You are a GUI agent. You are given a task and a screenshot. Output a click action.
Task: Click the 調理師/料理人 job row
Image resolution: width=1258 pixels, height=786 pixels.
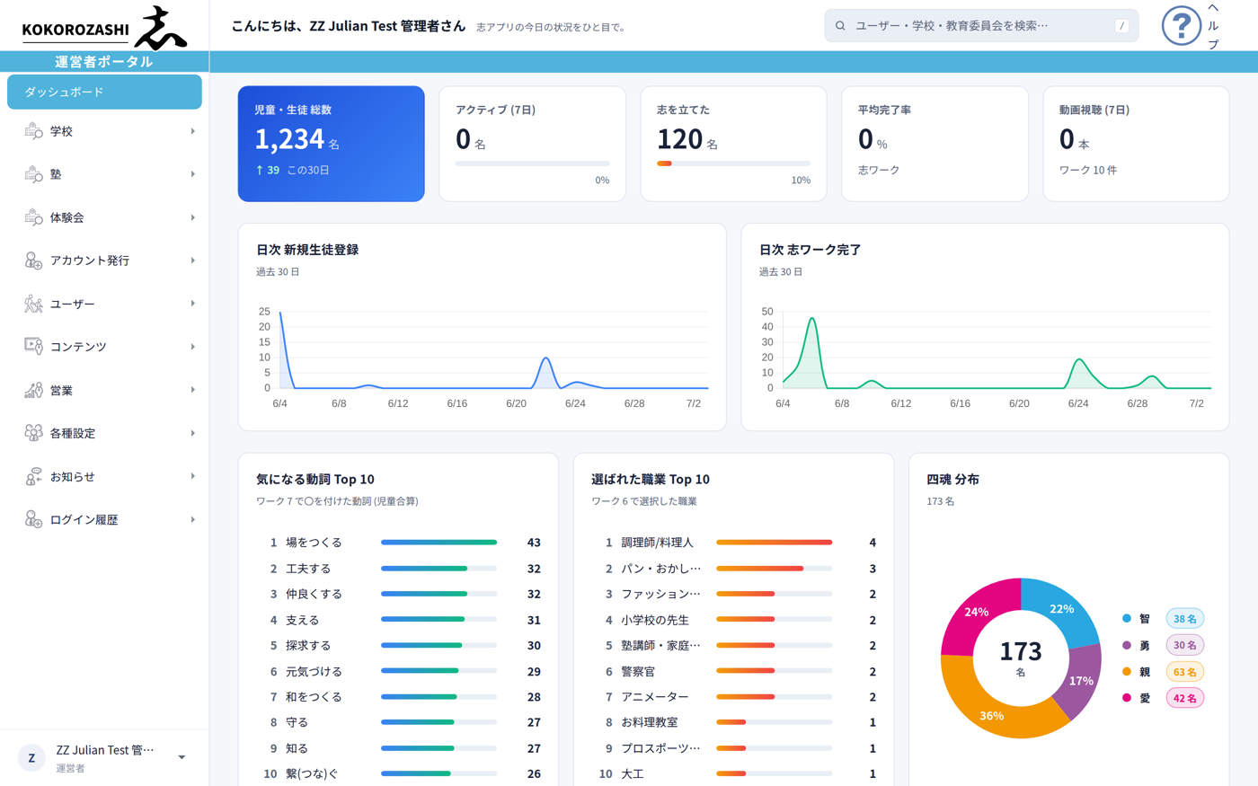click(733, 543)
